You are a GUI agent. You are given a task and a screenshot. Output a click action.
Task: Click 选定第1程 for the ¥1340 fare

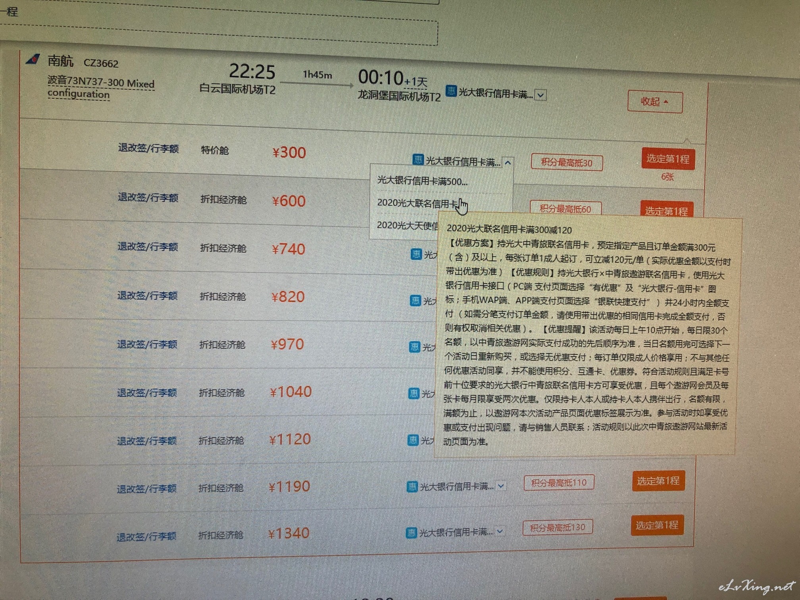coord(657,525)
